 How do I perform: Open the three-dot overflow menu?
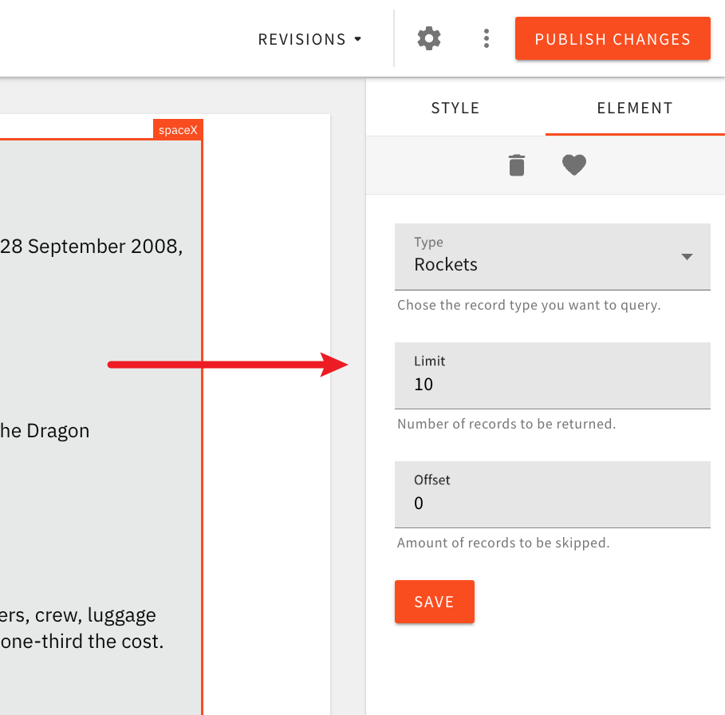point(486,38)
